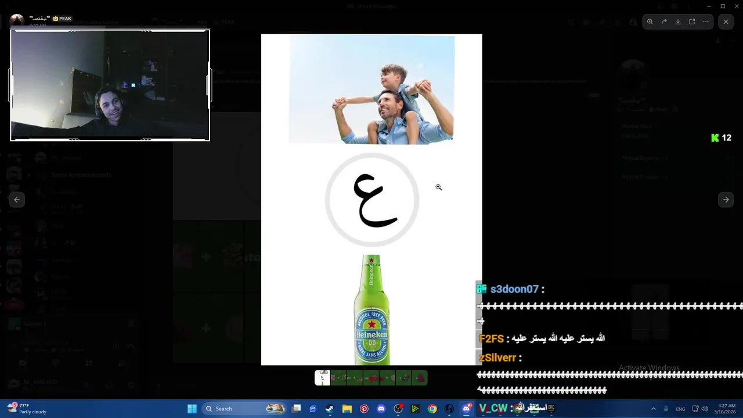Viewport: 743px width, 418px height.
Task: Click the microphone icon in the system tray
Action: pos(666,409)
